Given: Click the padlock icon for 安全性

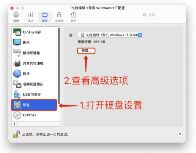Looking at the screenshot, I should (59, 15).
